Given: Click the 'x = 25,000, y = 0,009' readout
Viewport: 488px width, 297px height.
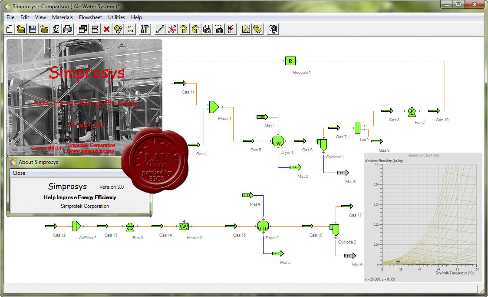Looking at the screenshot, I should (x=380, y=279).
